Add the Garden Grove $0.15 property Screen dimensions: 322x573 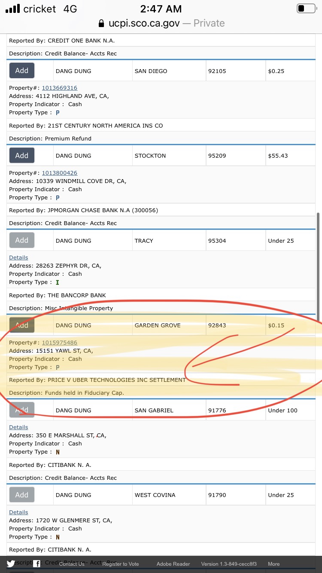[x=22, y=325]
